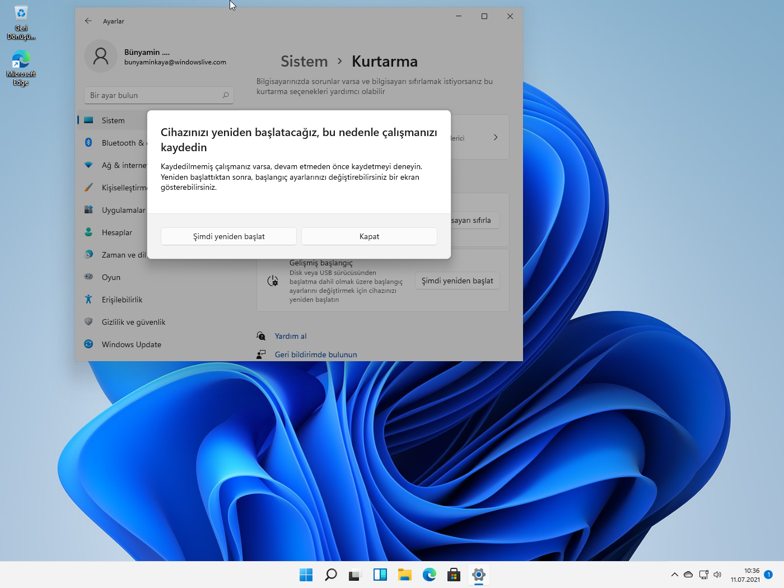Go back with the Ayarlar back arrow

tap(88, 21)
